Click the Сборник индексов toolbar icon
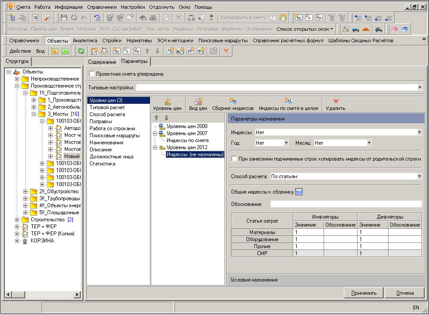 coord(233,102)
